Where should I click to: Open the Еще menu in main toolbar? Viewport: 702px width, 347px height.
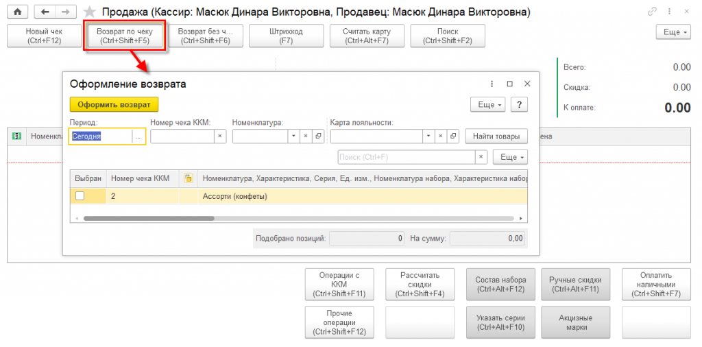coord(675,32)
